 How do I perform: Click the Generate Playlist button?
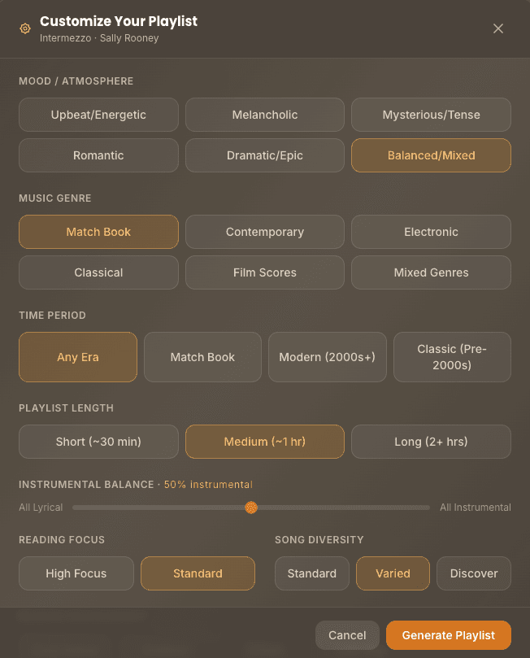[x=448, y=635]
